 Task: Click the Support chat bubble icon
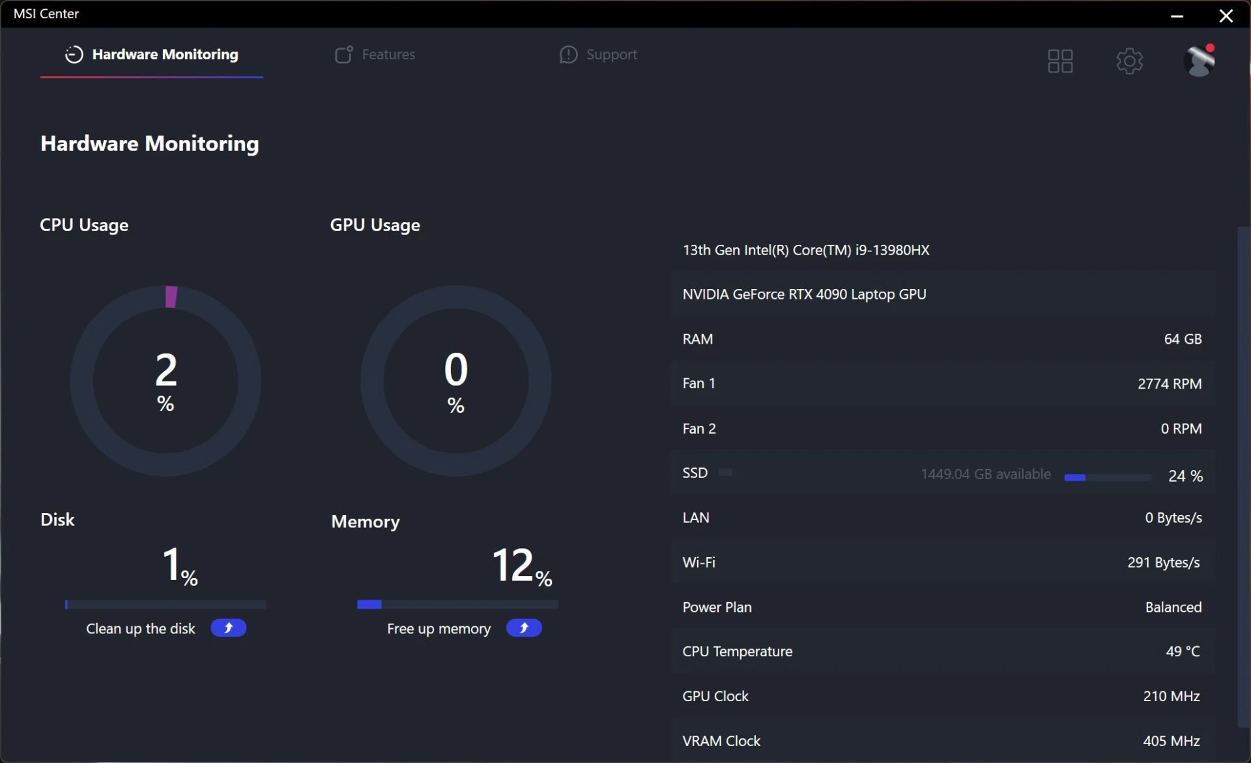[568, 55]
